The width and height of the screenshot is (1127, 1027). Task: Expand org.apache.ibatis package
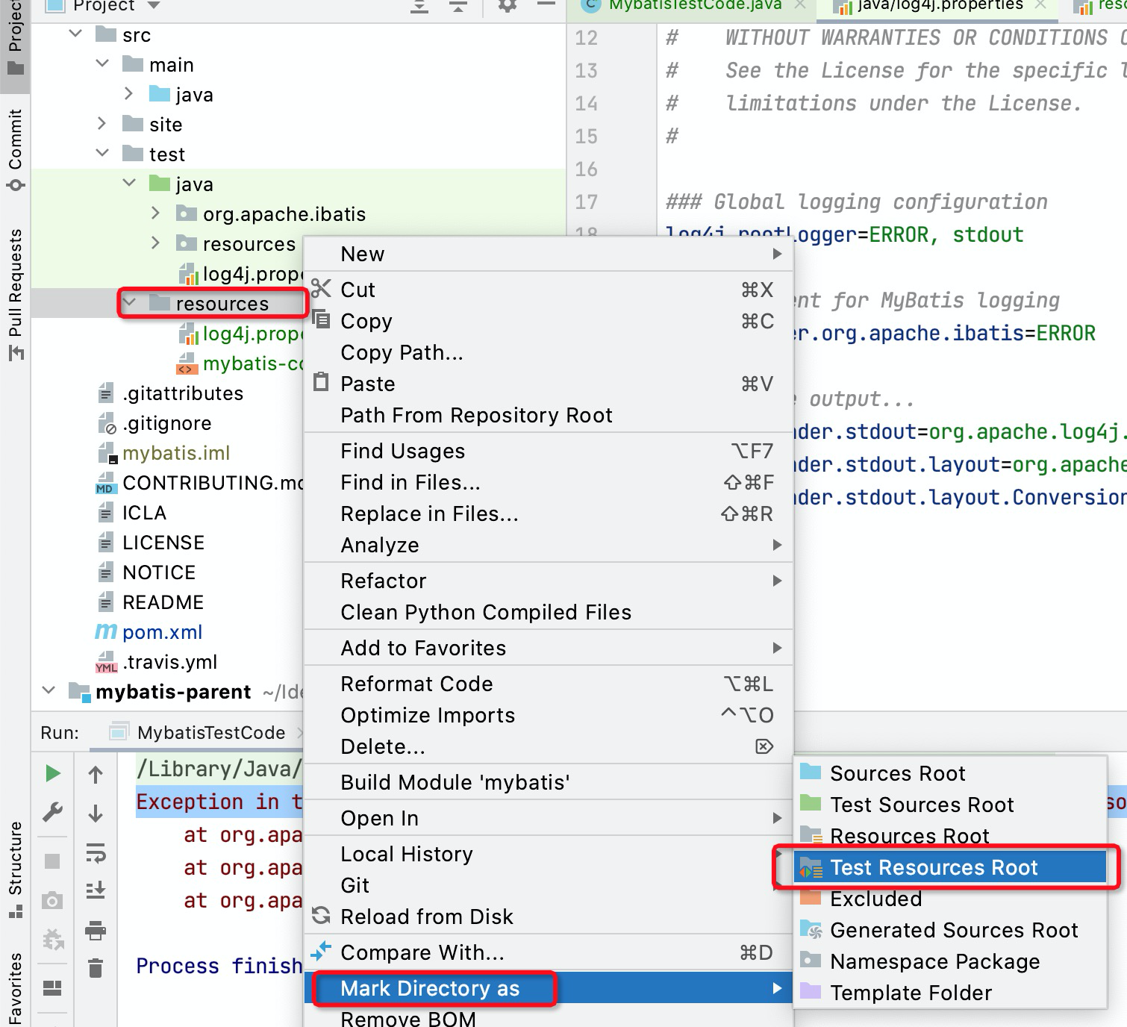pos(155,213)
